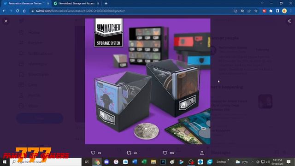295x166 pixels.
Task: Go forward in browser history
Action: click(x=11, y=11)
